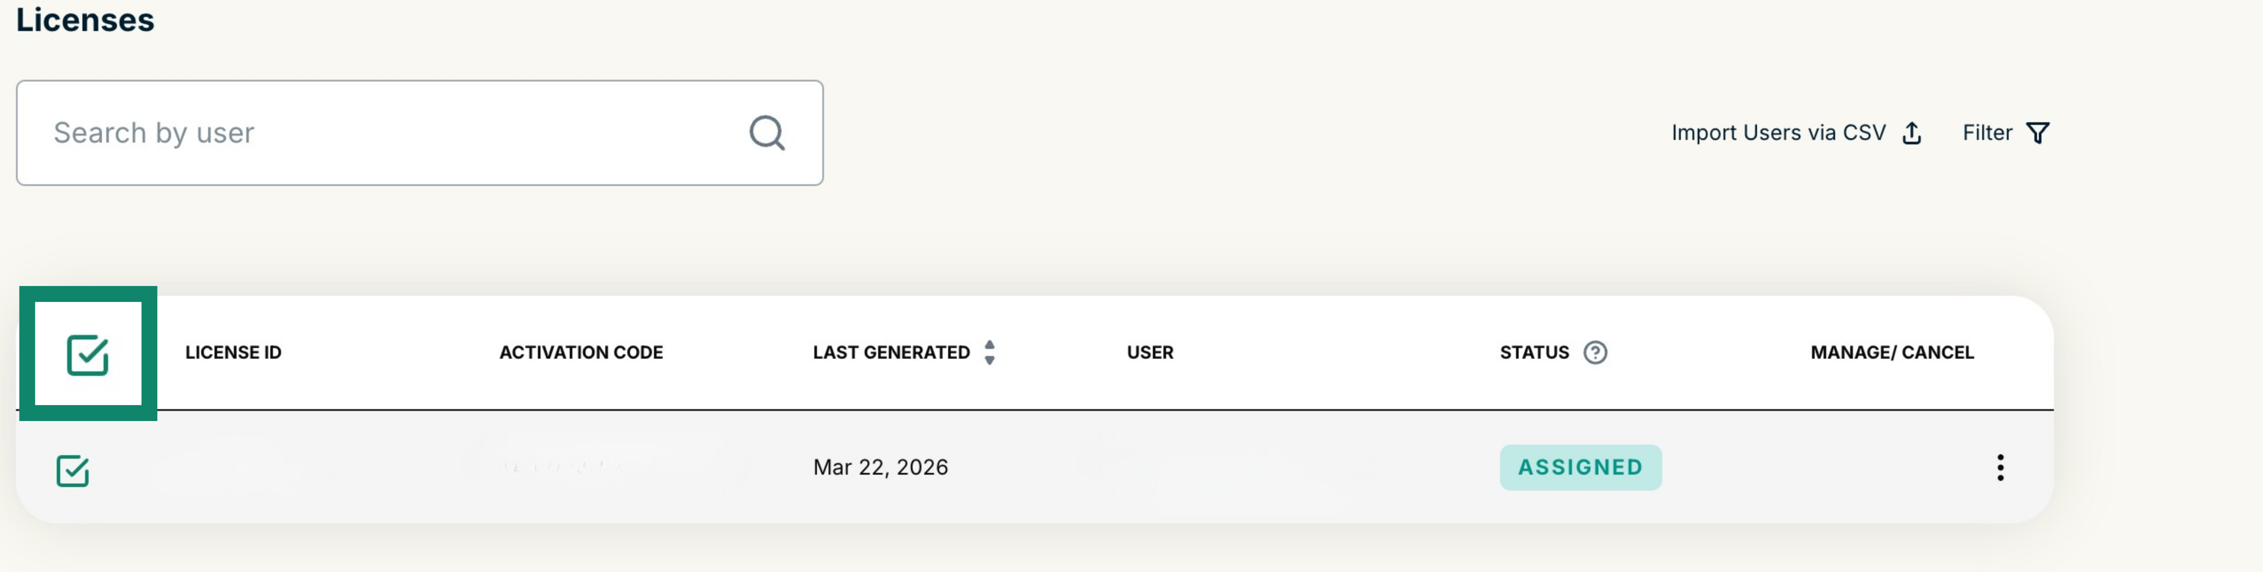
Task: Toggle the Last Generated sort arrows
Action: tap(989, 353)
